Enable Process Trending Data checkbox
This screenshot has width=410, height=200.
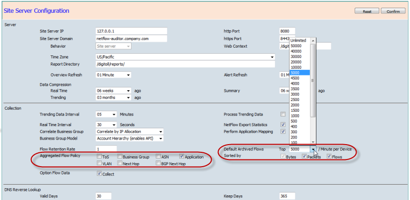point(283,114)
